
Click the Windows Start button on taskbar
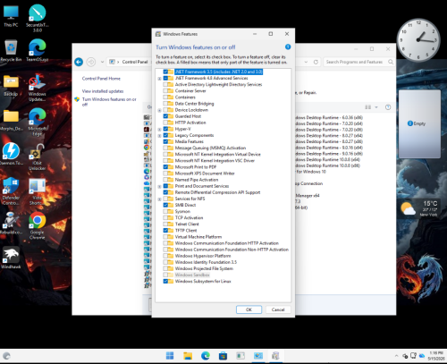point(170,356)
